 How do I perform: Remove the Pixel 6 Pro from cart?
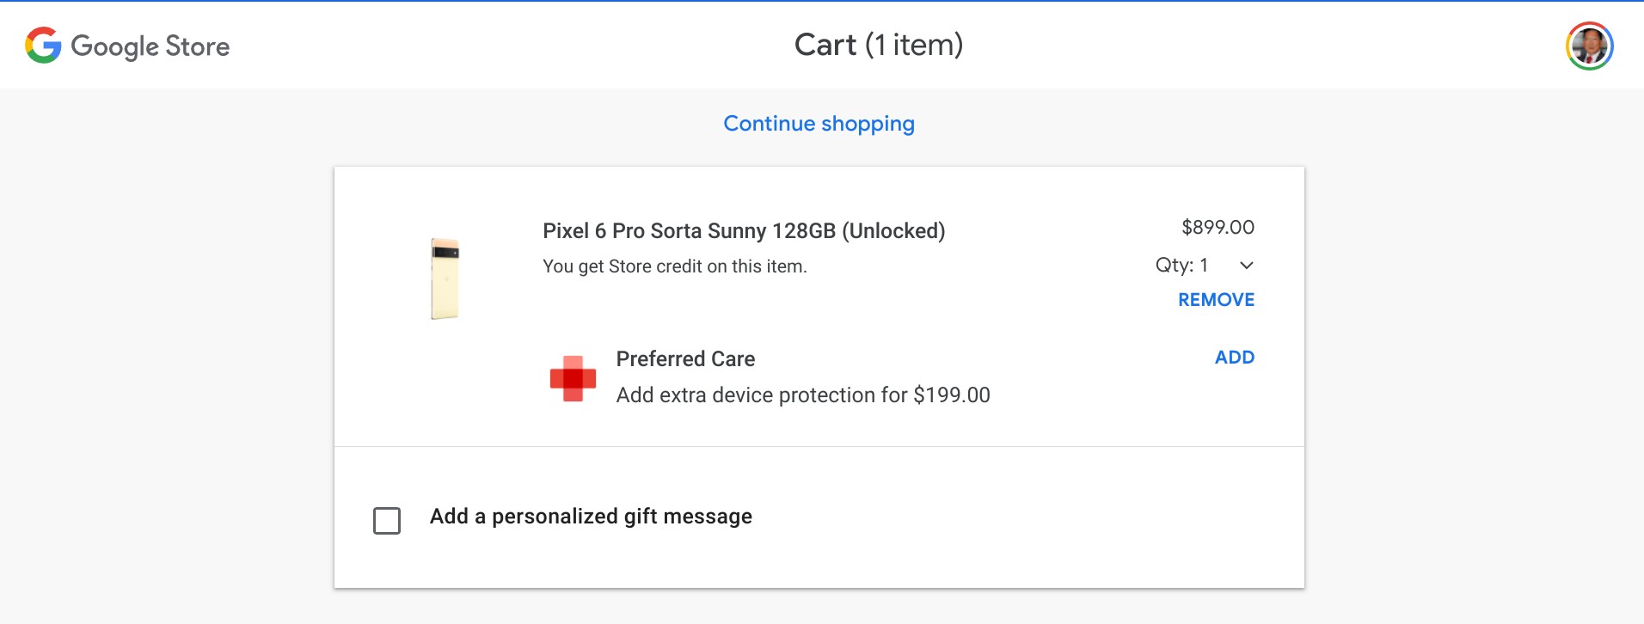pos(1216,300)
